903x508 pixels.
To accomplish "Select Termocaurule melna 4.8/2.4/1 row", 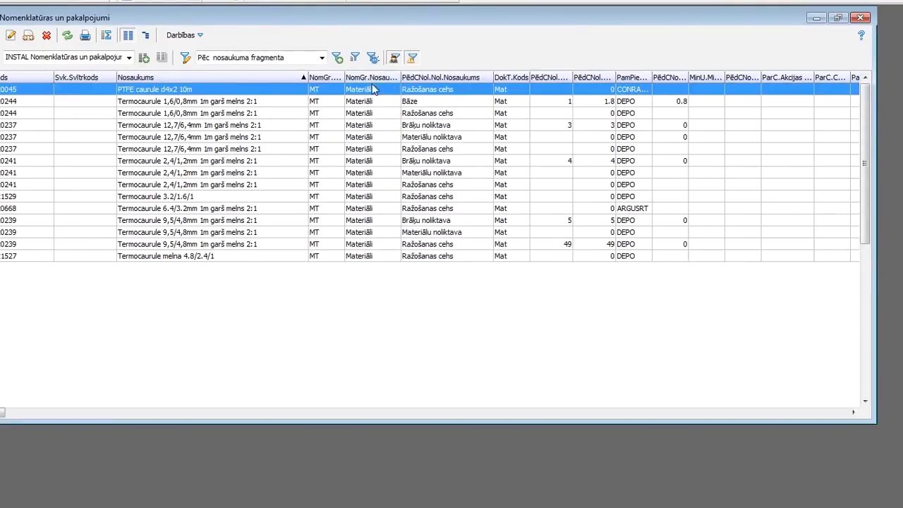I will tap(429, 256).
